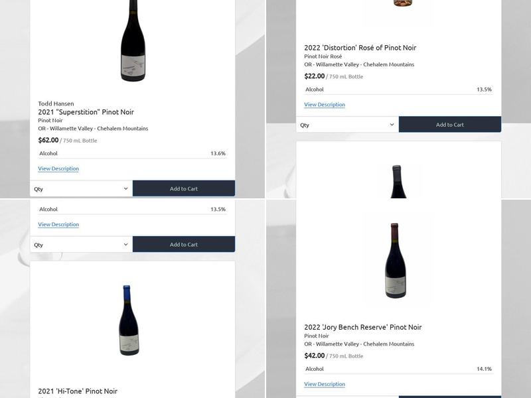This screenshot has height=398, width=531.
Task: View description of Distortion Rosé
Action: click(323, 104)
